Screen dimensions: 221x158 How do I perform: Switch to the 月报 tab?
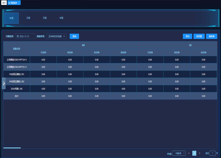(x=45, y=18)
